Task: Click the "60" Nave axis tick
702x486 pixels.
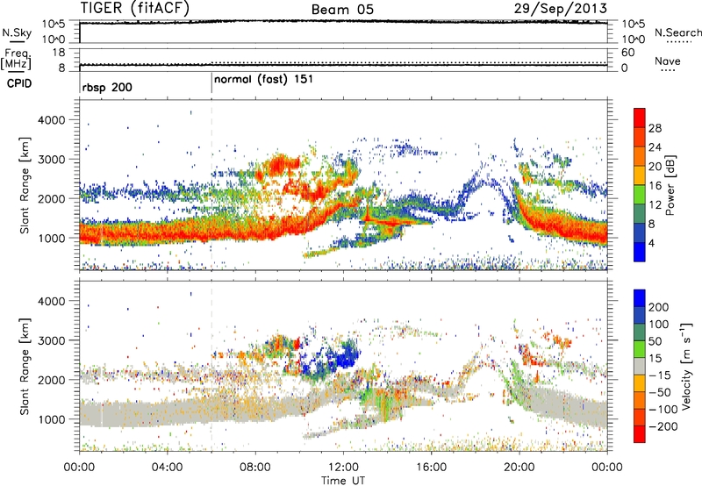Action: pos(627,53)
